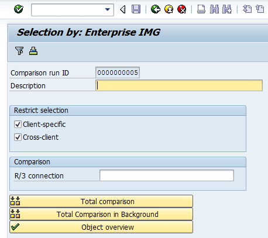
Task: Click the green Enter checkmark icon
Action: tap(19, 9)
